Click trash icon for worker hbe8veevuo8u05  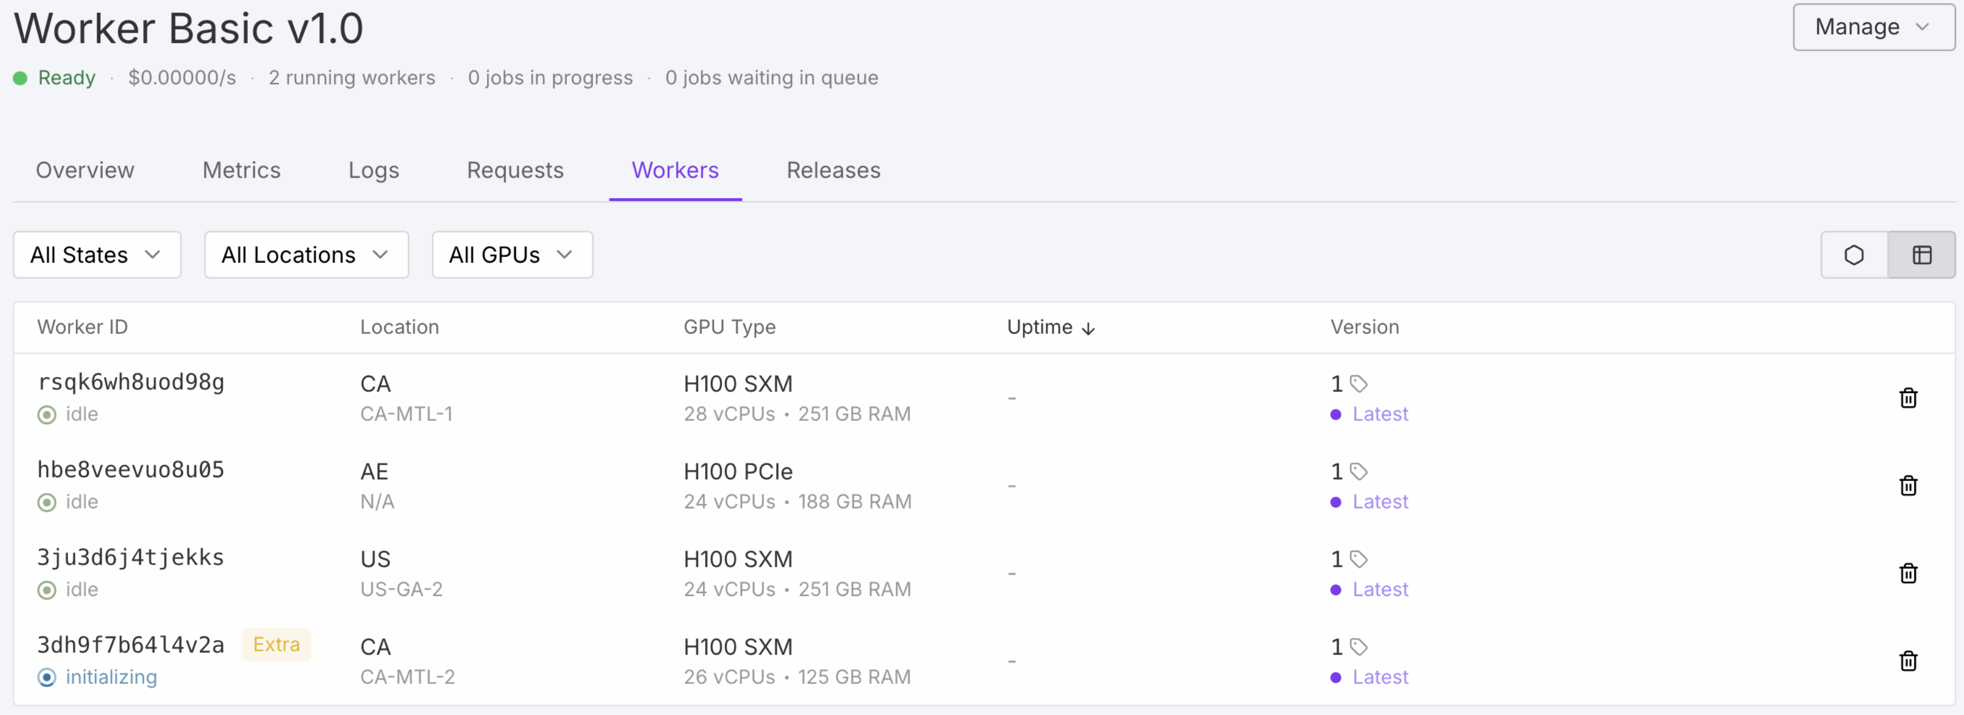1908,486
